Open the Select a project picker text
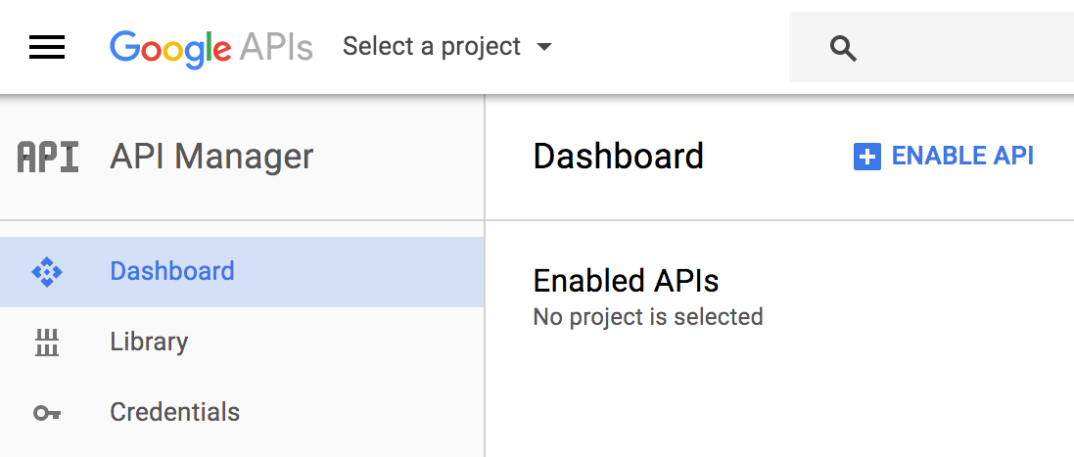Viewport: 1074px width, 457px height. [432, 47]
